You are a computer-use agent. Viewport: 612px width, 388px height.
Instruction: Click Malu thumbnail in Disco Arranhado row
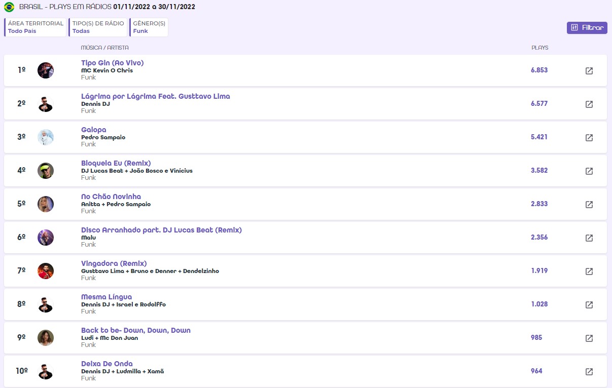click(46, 238)
